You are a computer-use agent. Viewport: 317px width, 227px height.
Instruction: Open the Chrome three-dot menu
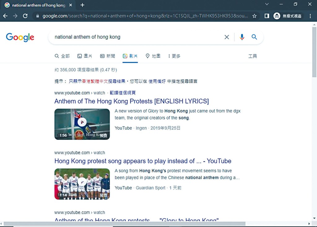pos(310,16)
